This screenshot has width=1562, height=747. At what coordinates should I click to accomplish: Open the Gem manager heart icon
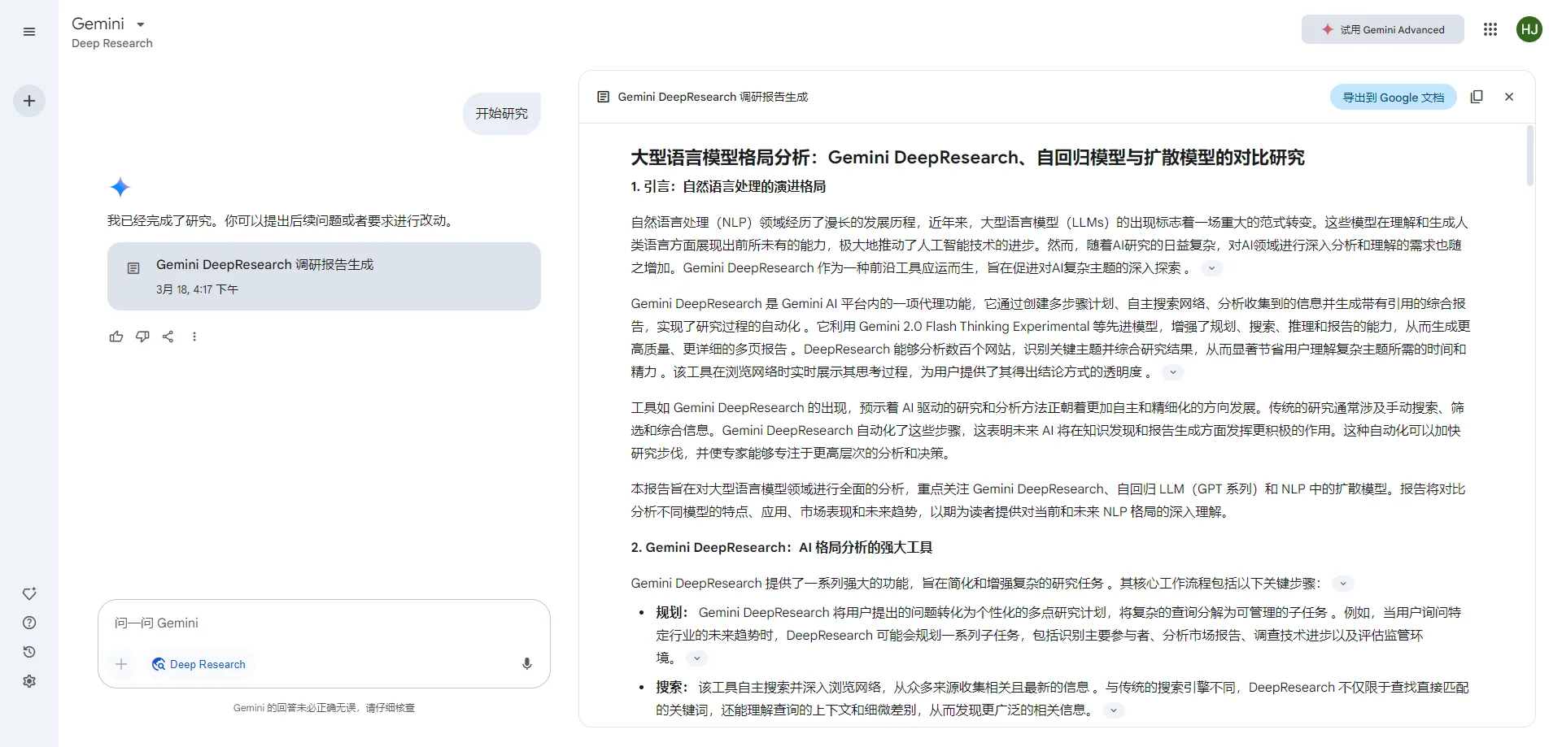coord(29,593)
